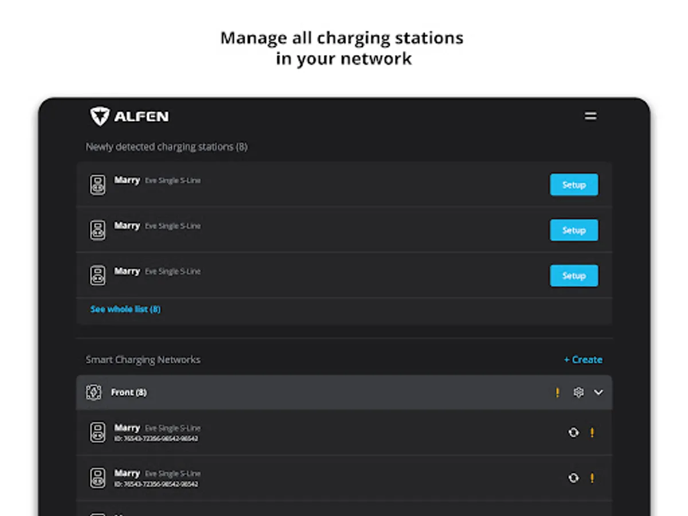Click the Front network warning icon

click(x=557, y=393)
